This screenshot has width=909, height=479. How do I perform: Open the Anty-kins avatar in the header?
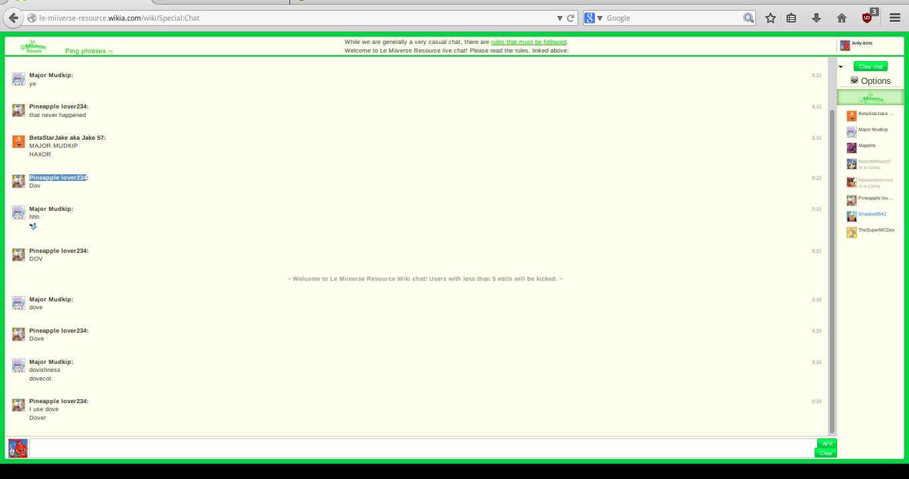(844, 45)
